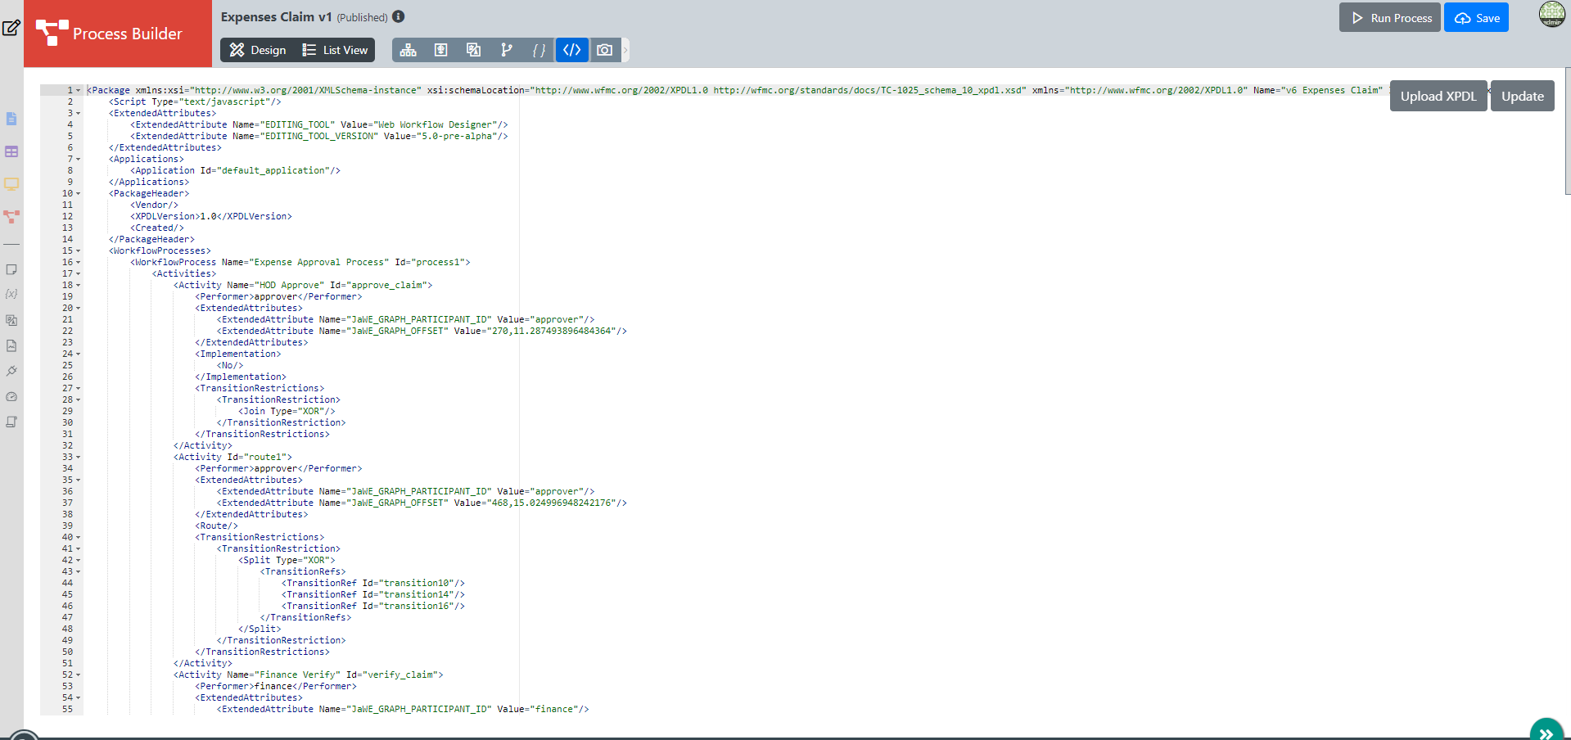Click the user avatar in top-right corner
This screenshot has height=740, width=1571.
pyautogui.click(x=1551, y=15)
